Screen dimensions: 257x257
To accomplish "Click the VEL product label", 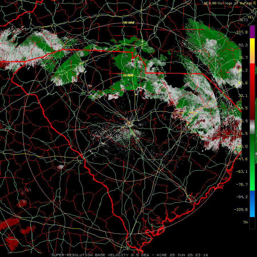I will click(x=251, y=17).
